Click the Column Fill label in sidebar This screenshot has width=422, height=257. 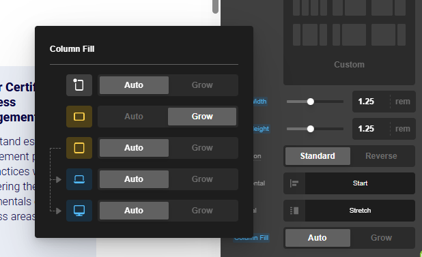coord(251,238)
